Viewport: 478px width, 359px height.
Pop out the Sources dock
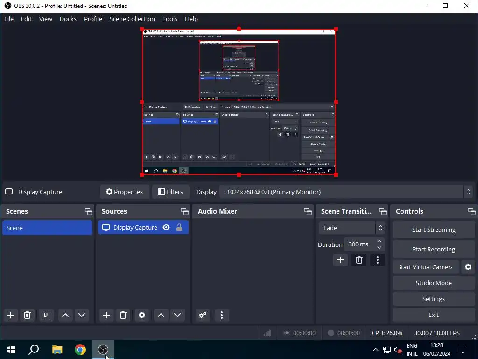click(185, 211)
